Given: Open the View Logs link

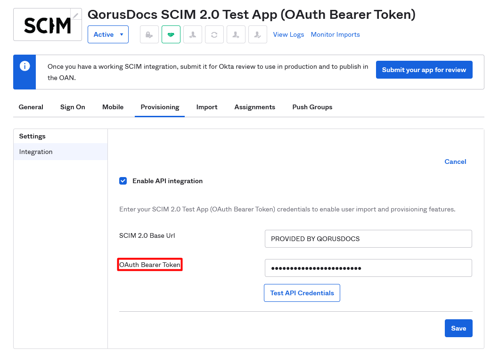Looking at the screenshot, I should point(288,34).
